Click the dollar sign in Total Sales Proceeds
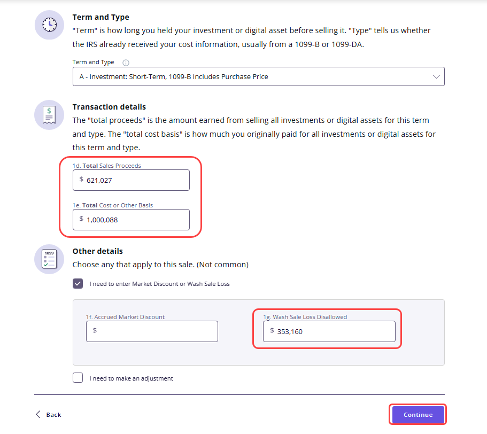 tap(81, 179)
